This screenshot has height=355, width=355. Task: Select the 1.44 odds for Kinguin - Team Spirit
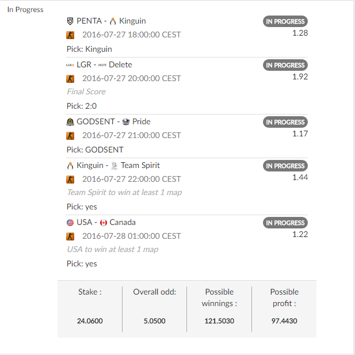tap(300, 177)
